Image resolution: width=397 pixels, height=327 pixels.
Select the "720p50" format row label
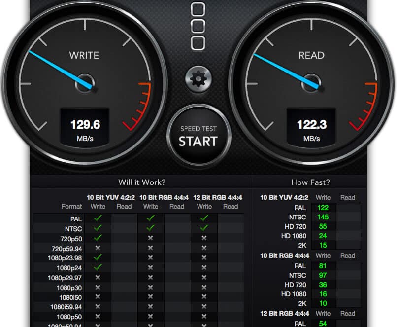(71, 239)
